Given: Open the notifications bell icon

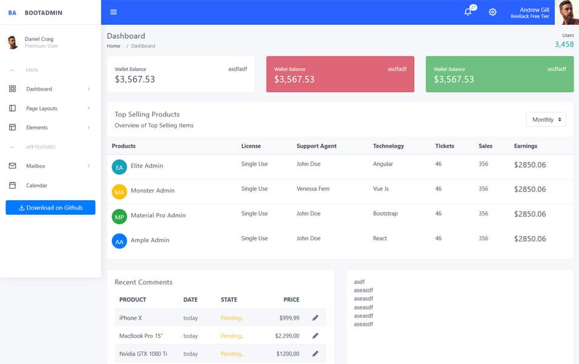Looking at the screenshot, I should click(467, 12).
